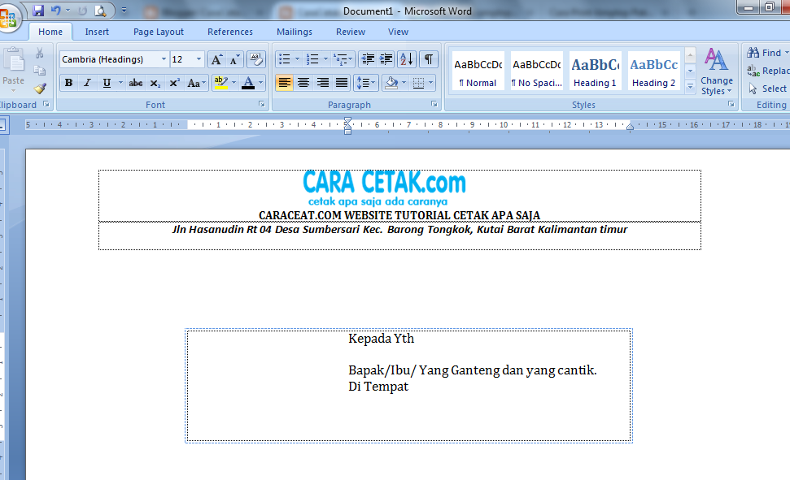The image size is (790, 480).
Task: Apply bulleted list
Action: [x=285, y=59]
